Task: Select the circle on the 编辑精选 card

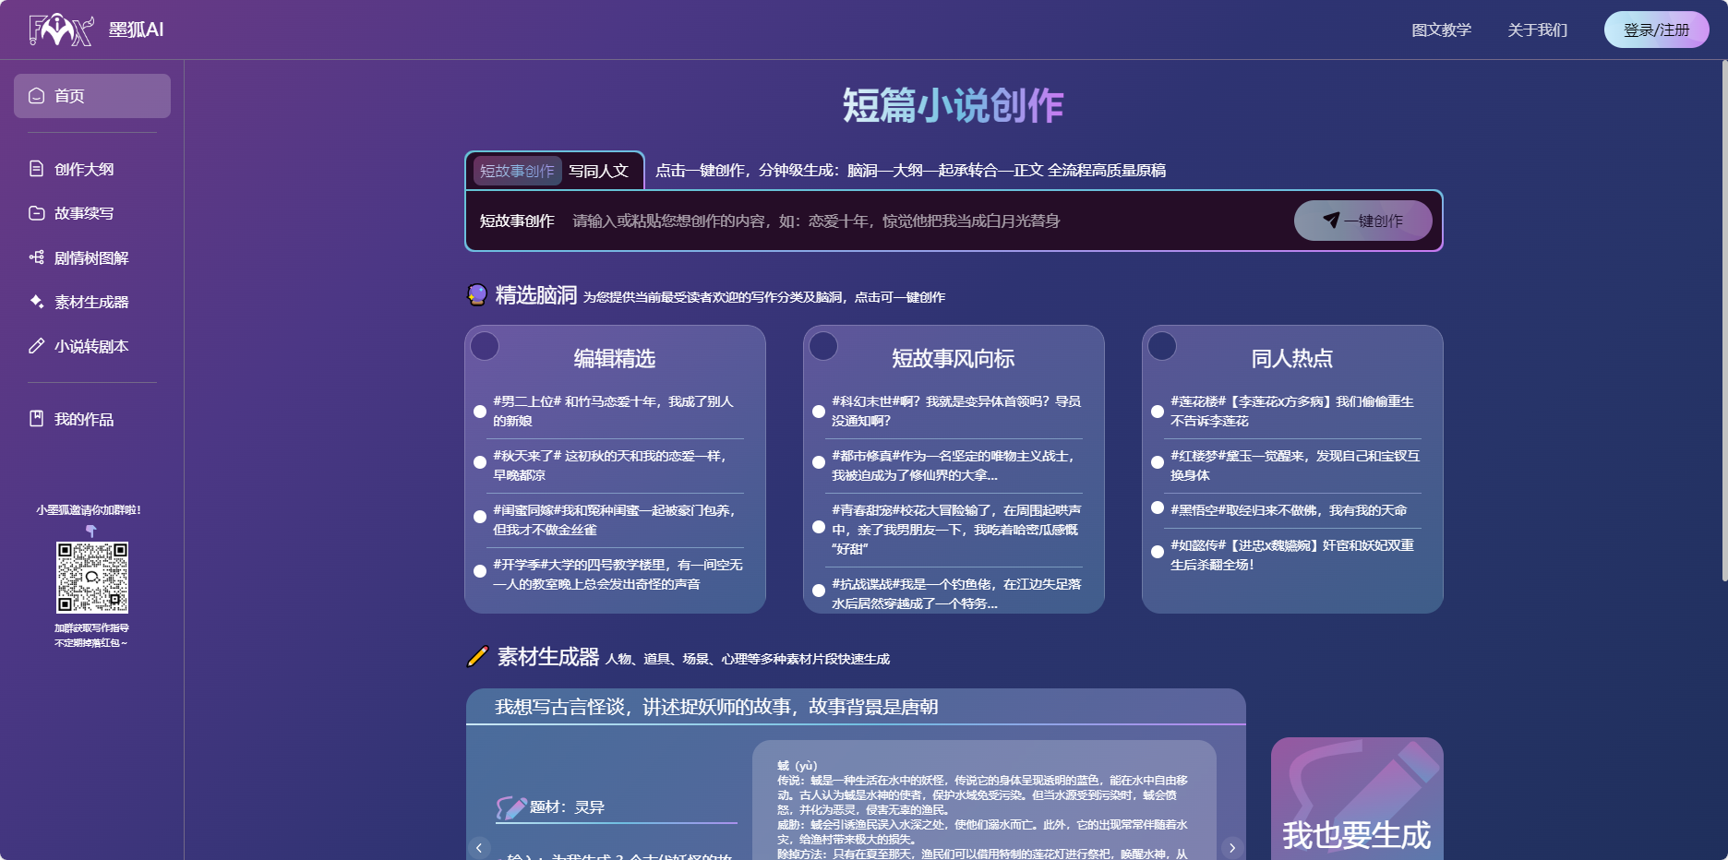Action: point(485,346)
